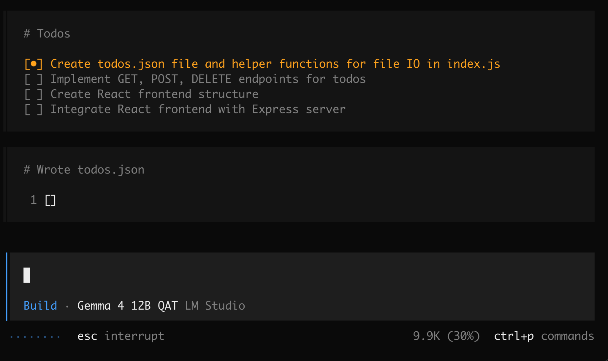Click the Wrote todos.json heading

[x=91, y=170]
